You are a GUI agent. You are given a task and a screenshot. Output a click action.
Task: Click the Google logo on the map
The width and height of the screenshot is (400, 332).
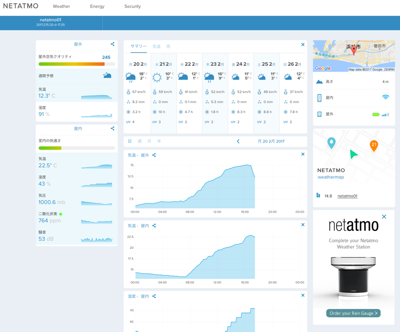[322, 68]
